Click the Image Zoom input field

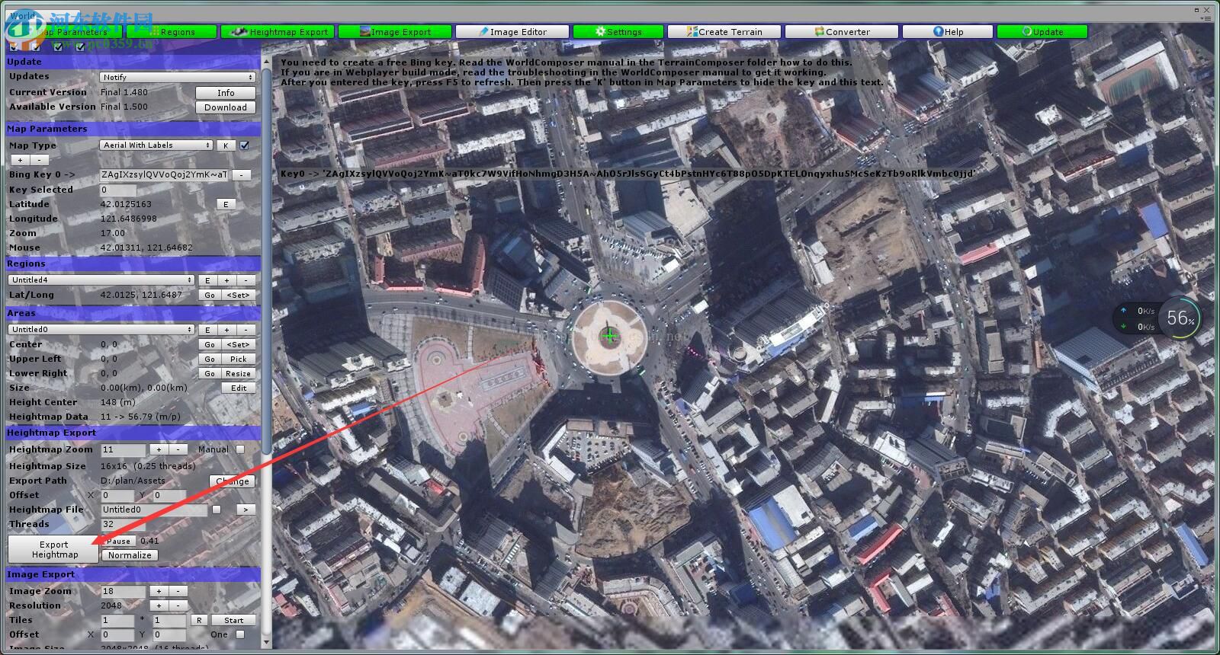123,591
